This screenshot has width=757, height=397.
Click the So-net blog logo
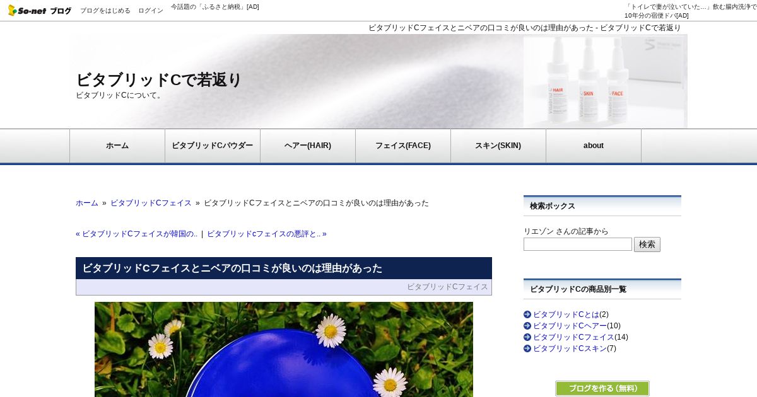click(x=40, y=11)
